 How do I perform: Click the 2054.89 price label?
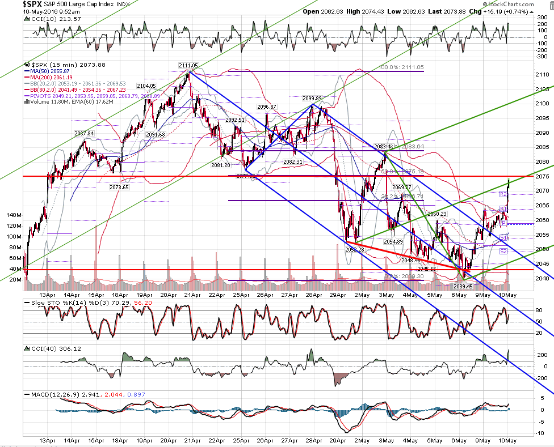[x=393, y=241]
